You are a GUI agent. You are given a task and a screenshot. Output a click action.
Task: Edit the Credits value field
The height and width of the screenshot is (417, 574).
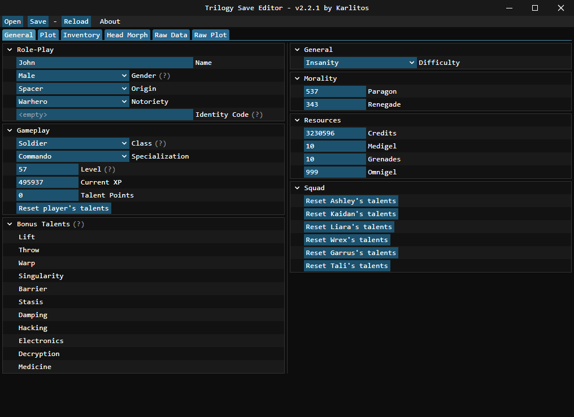(334, 133)
